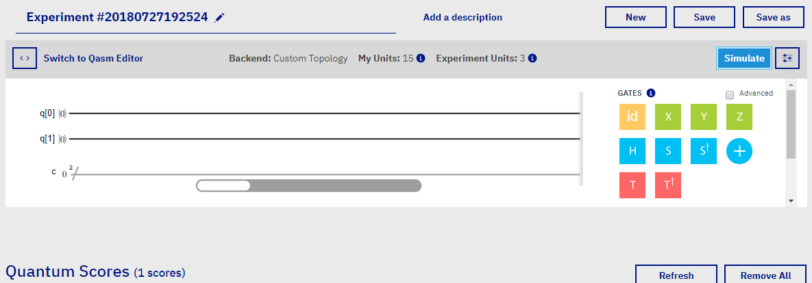Click pencil icon to edit experiment name

[x=219, y=18]
